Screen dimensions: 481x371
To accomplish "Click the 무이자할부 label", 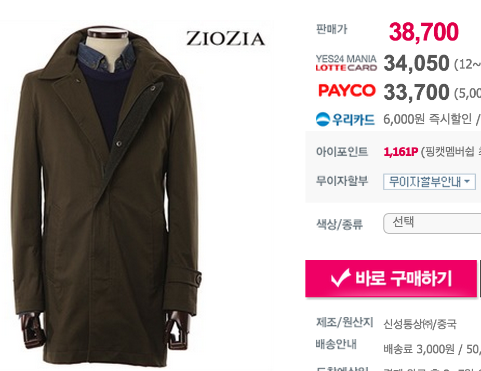I will tap(342, 181).
